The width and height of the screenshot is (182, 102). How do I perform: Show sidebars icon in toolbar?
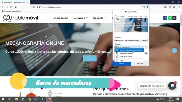point(170,7)
